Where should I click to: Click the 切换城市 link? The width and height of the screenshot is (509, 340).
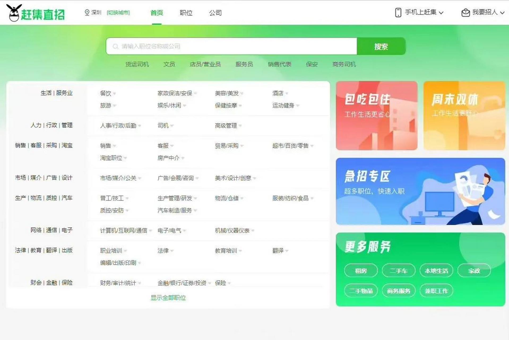(x=118, y=12)
